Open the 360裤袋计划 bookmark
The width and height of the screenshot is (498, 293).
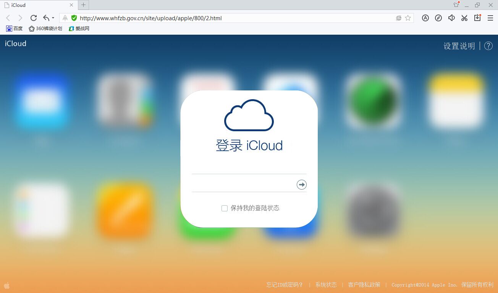pos(45,29)
